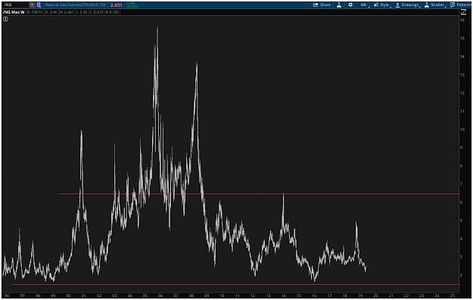Click the high value H: 2.467
Image resolution: width=473 pixels, height=300 pixels.
[67, 12]
